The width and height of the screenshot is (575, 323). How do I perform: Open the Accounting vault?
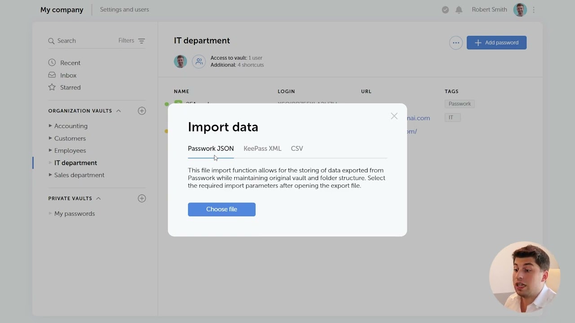click(71, 126)
